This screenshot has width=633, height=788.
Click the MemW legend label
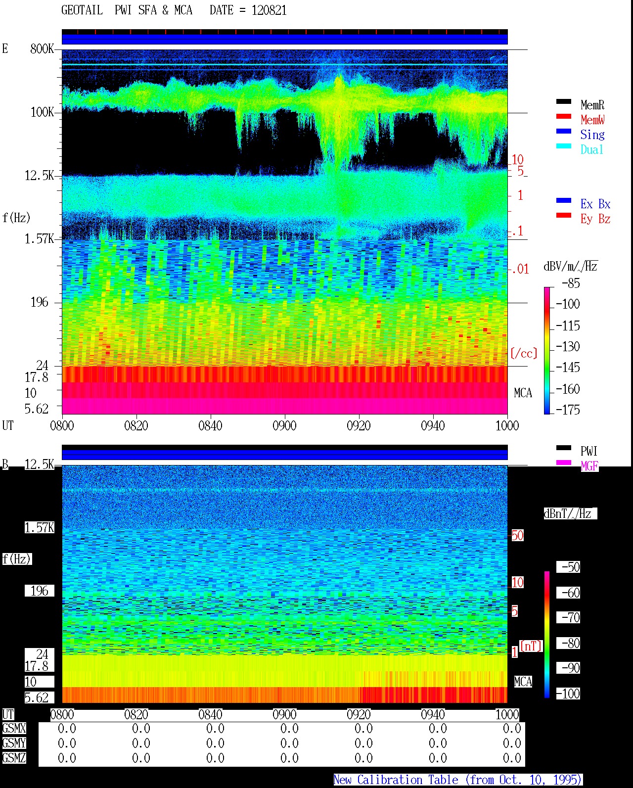click(x=592, y=120)
